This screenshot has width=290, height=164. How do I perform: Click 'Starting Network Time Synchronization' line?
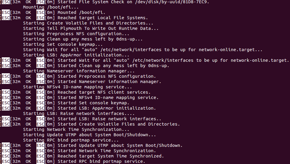[x=76, y=129]
